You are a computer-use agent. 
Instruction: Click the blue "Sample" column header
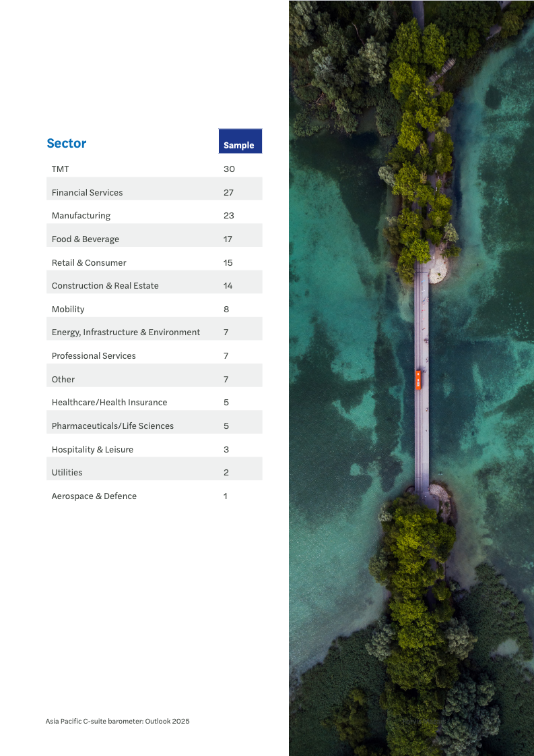(239, 145)
